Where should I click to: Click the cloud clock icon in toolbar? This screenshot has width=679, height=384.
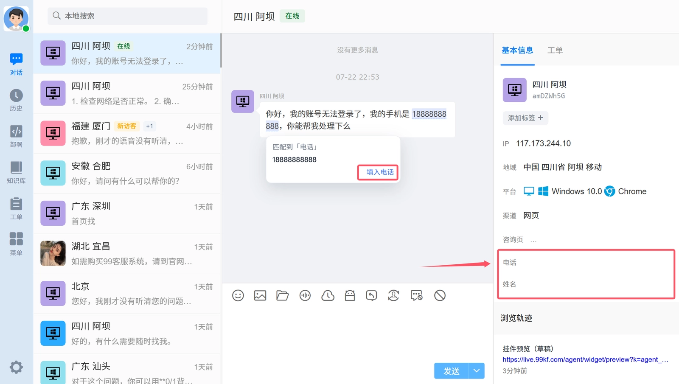(x=328, y=295)
